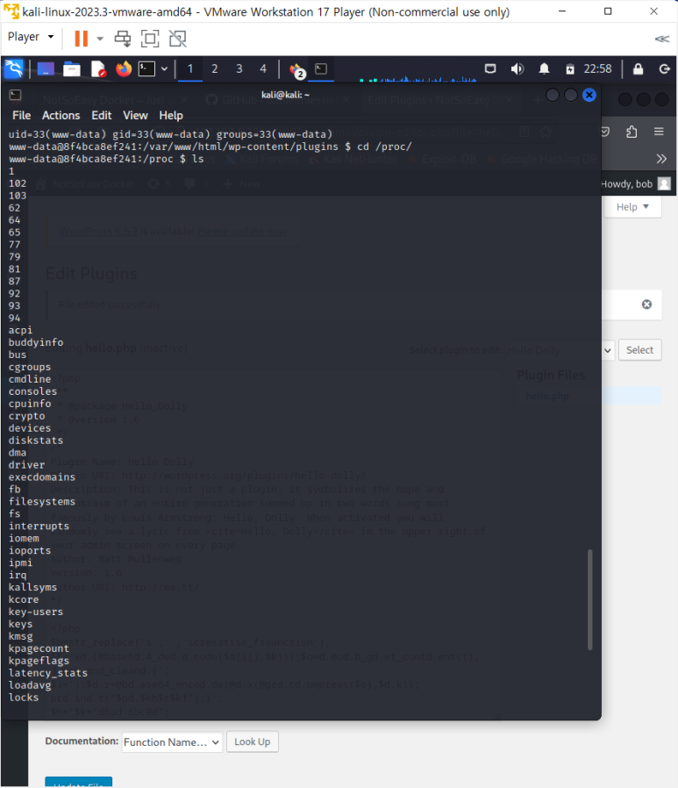Open terminal Help menu
This screenshot has height=788, width=678.
[x=171, y=116]
